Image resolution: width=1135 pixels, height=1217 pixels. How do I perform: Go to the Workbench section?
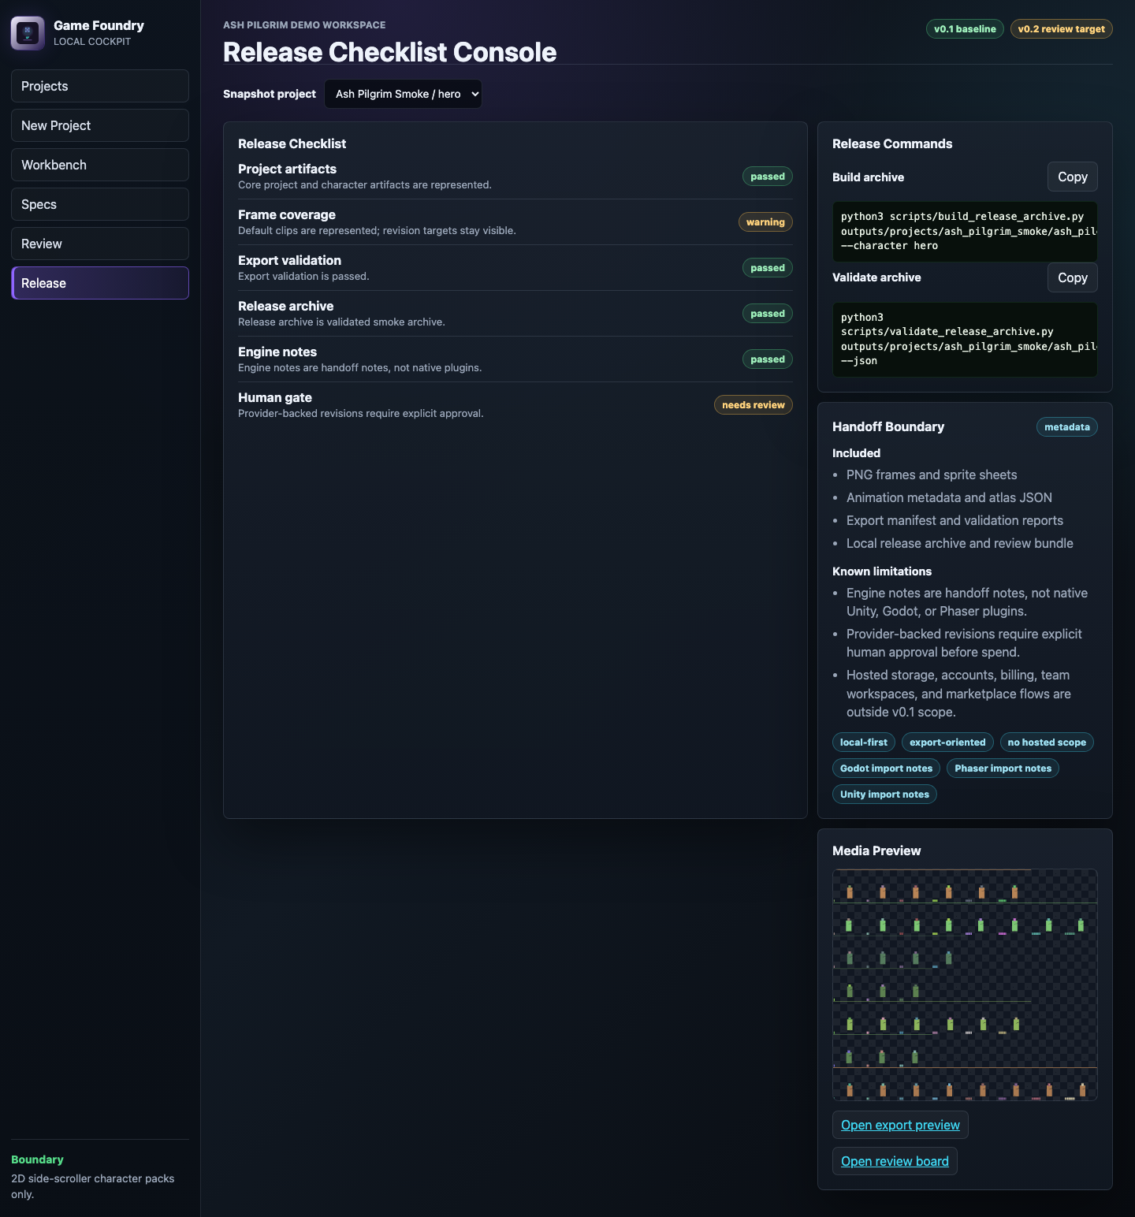click(100, 165)
